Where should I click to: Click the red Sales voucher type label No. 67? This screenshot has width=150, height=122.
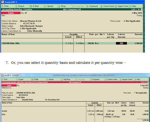[11, 13]
